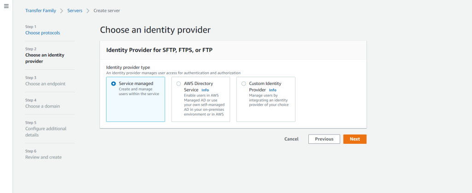Click 'Create and manage users within the service' description
Image resolution: width=472 pixels, height=193 pixels.
(x=139, y=91)
